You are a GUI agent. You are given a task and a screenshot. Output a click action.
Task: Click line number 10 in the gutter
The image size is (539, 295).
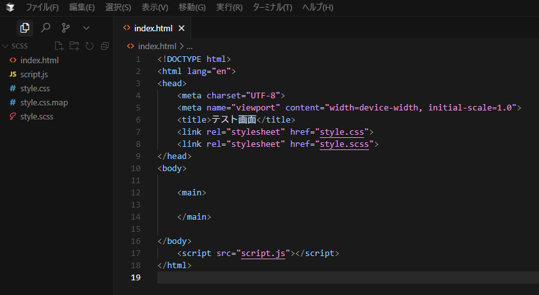tap(136, 169)
